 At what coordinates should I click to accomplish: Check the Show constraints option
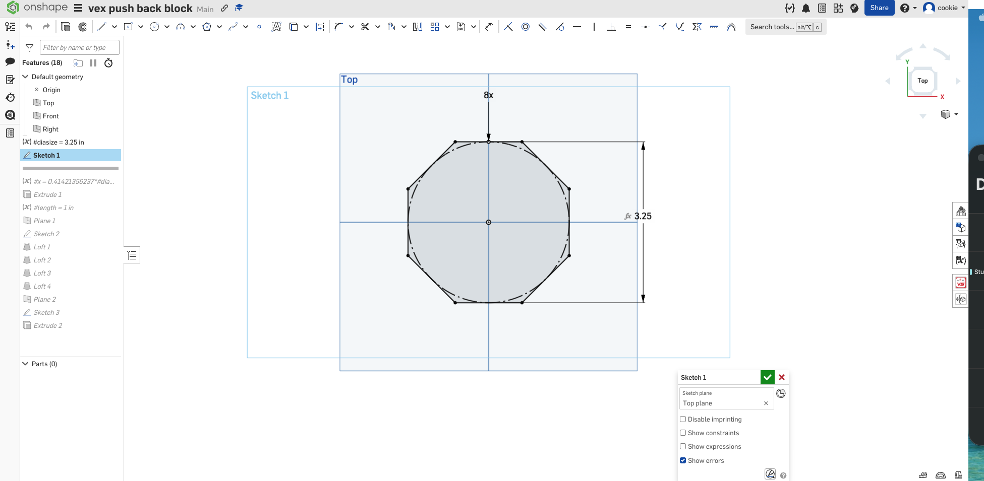pos(683,433)
